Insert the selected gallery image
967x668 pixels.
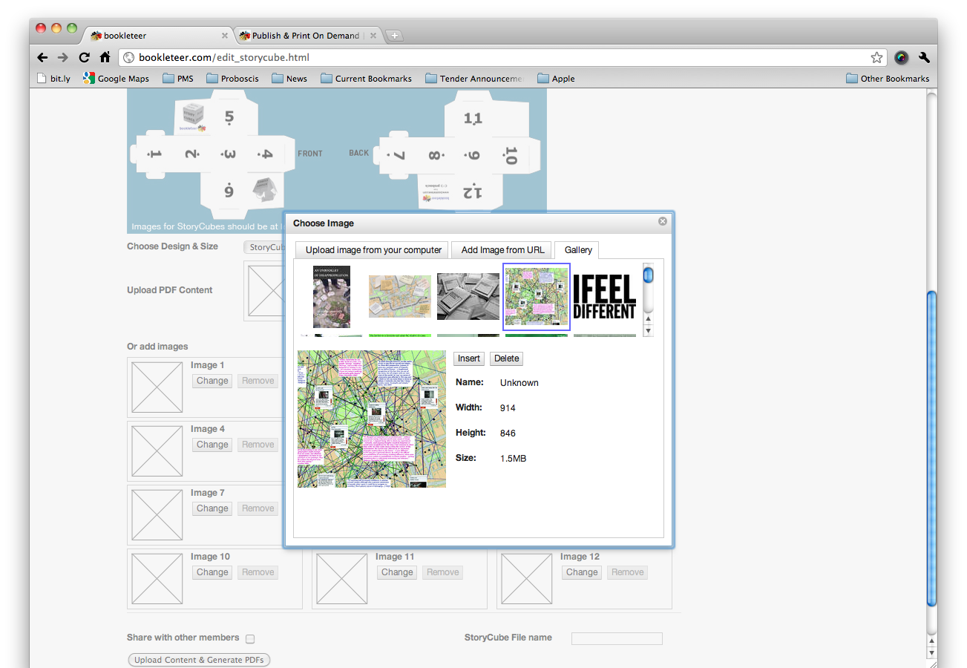tap(469, 358)
